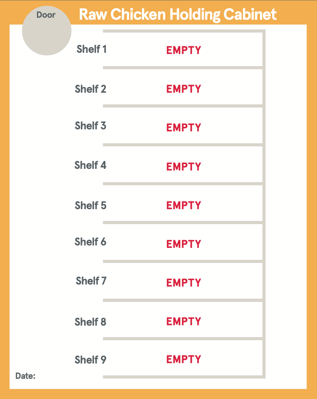Select the Shelf 3 label
Viewport: 317px width, 399px height.
(x=91, y=126)
